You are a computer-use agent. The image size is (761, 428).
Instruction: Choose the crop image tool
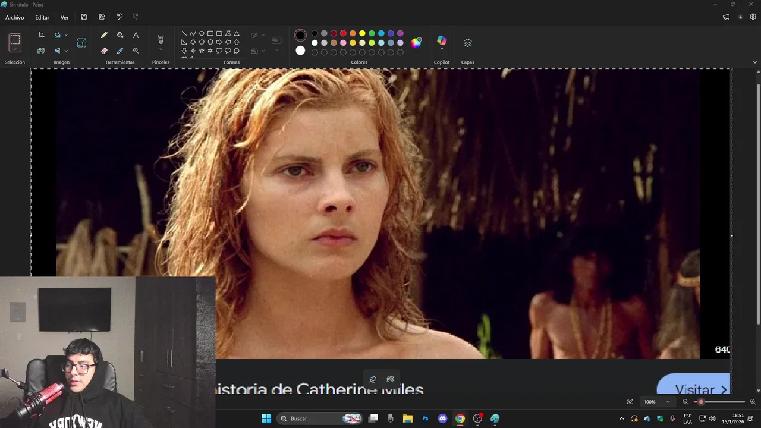click(41, 35)
